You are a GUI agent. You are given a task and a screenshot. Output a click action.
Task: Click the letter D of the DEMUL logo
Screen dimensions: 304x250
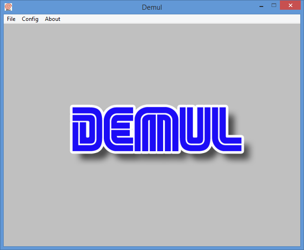[x=87, y=129]
